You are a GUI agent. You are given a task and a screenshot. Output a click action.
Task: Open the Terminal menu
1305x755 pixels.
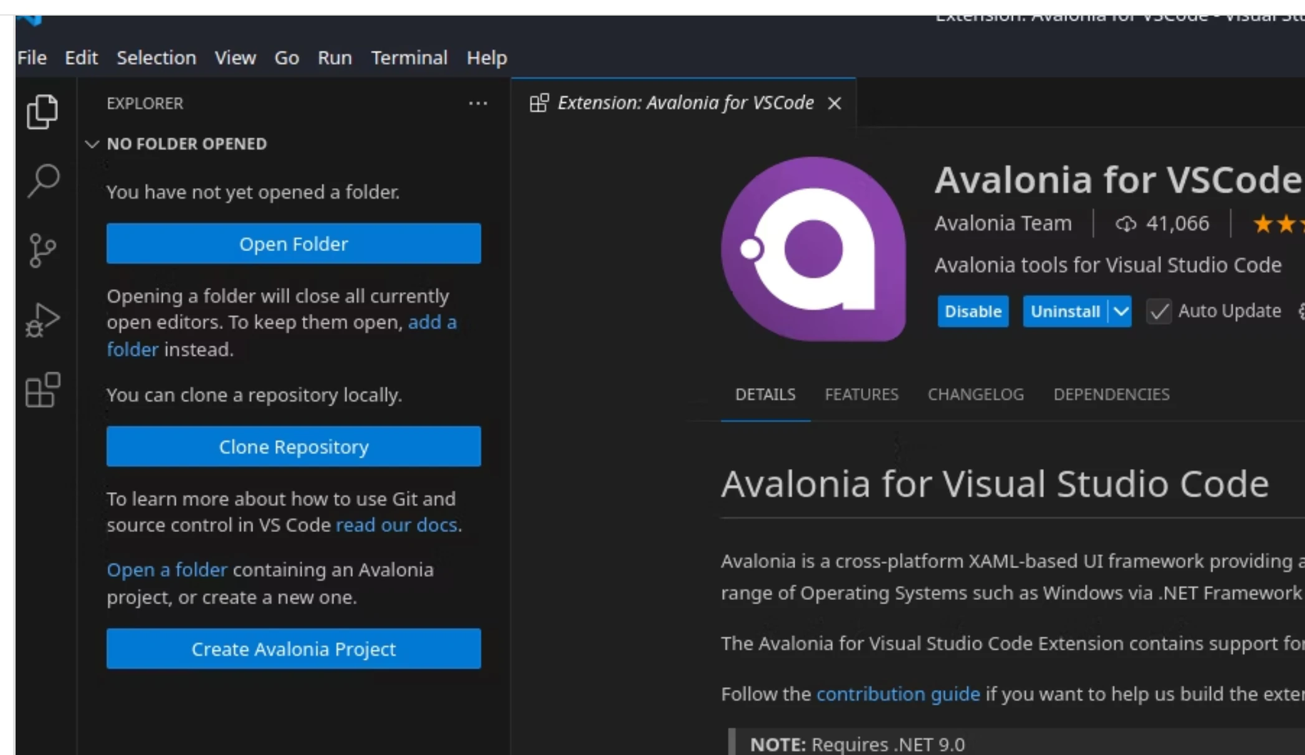click(x=409, y=58)
